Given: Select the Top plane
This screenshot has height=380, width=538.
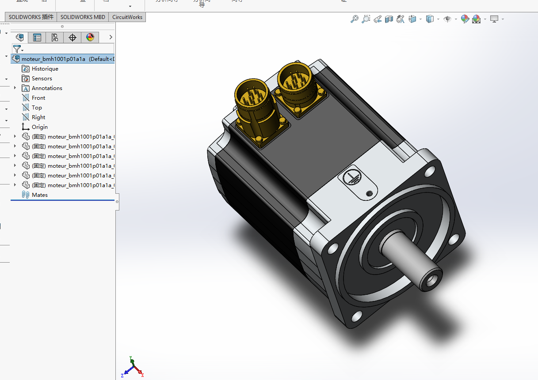Looking at the screenshot, I should point(32,108).
